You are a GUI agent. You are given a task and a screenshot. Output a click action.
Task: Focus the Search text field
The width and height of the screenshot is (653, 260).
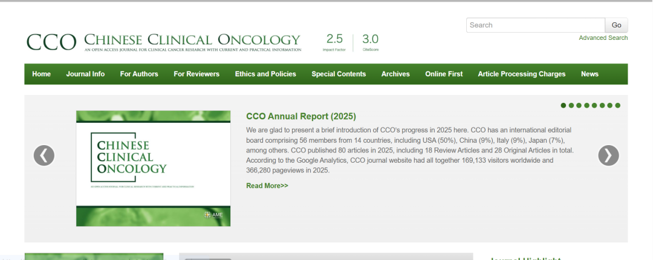[x=535, y=25]
